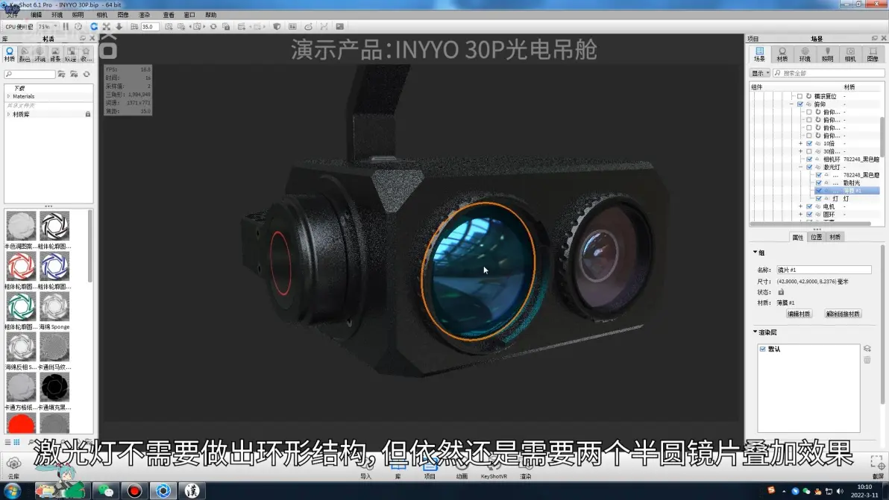The width and height of the screenshot is (889, 500).
Task: Toggle the 相机环 checkbox
Action: tap(809, 159)
